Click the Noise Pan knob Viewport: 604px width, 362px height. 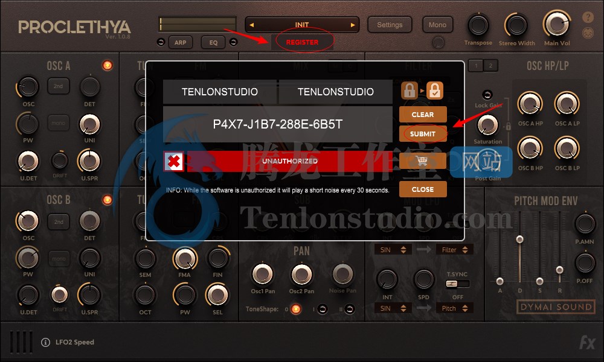coord(342,275)
